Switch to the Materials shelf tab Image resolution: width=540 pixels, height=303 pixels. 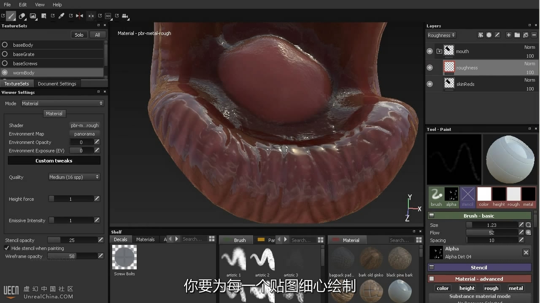146,239
